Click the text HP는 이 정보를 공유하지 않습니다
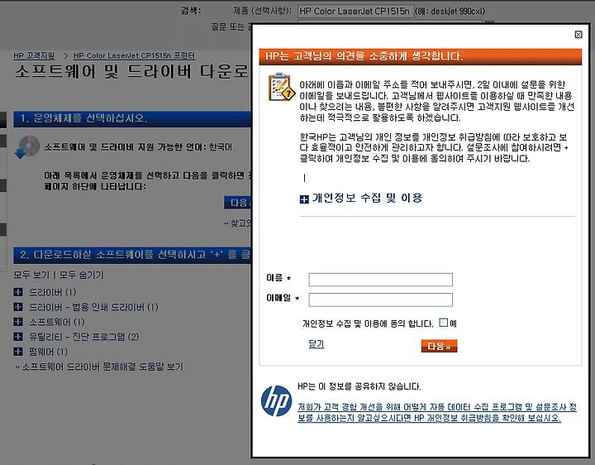595x465 pixels. click(x=359, y=386)
